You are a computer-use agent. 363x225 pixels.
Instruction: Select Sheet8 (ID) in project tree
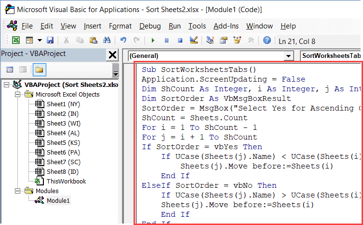pos(63,172)
